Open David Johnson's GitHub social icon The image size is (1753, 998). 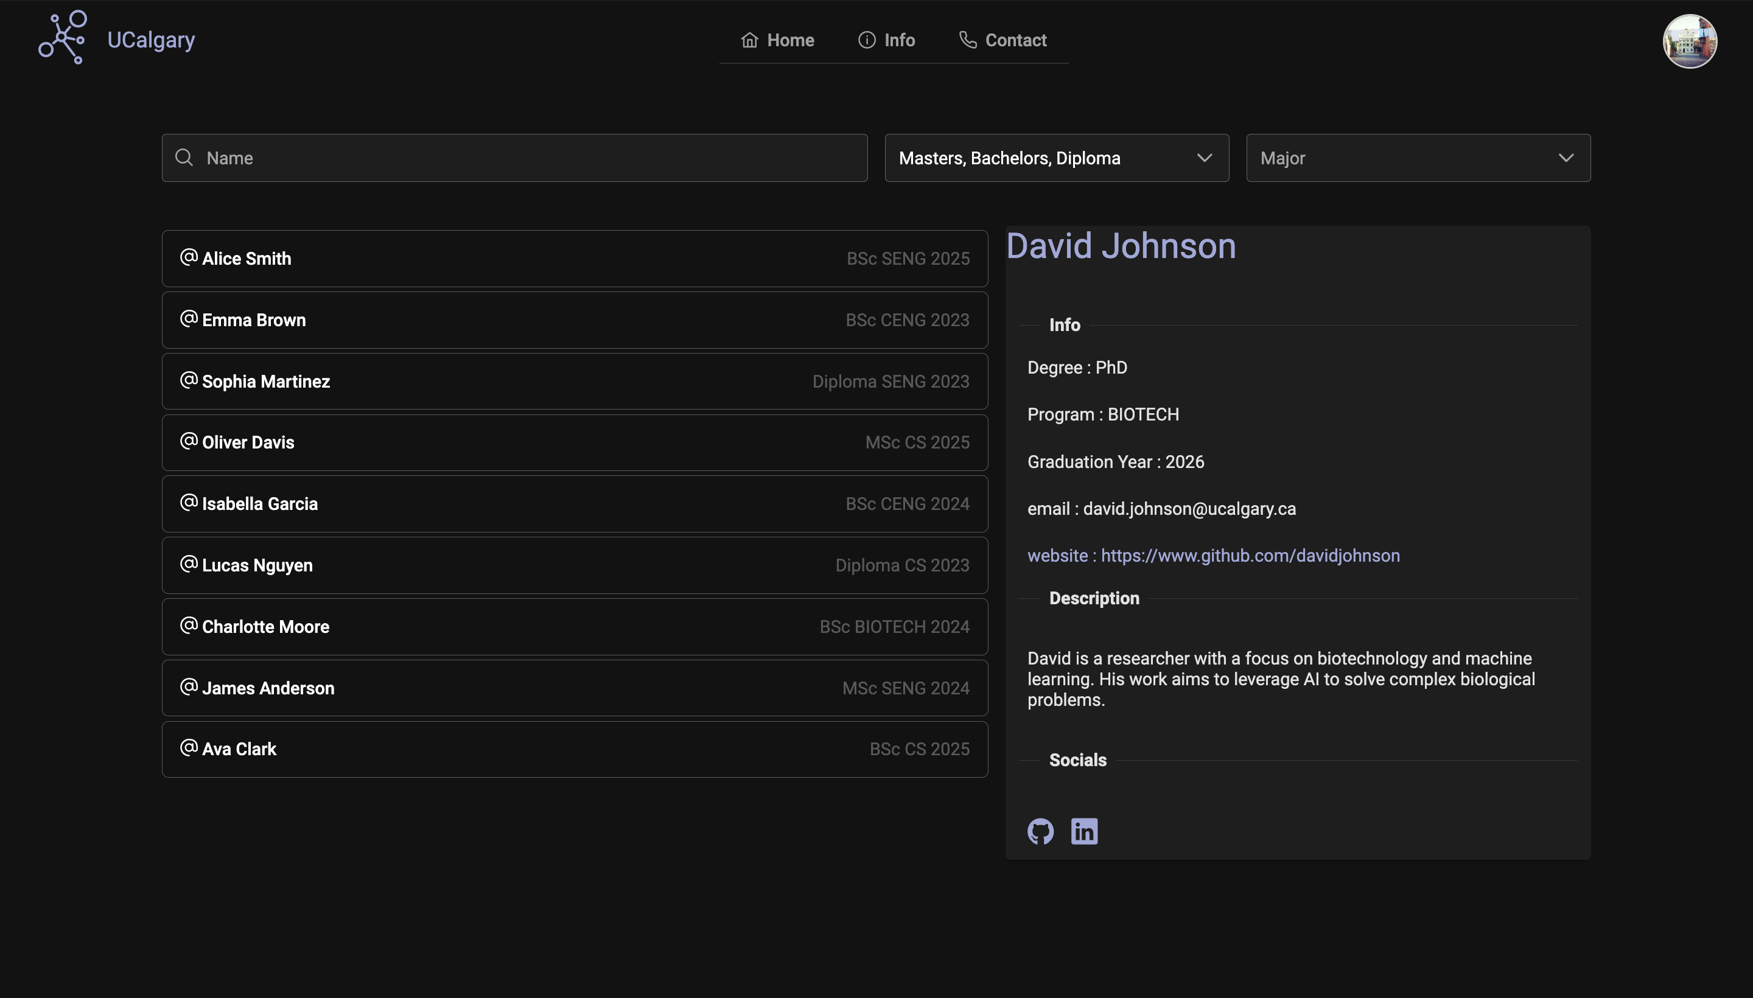[1040, 831]
